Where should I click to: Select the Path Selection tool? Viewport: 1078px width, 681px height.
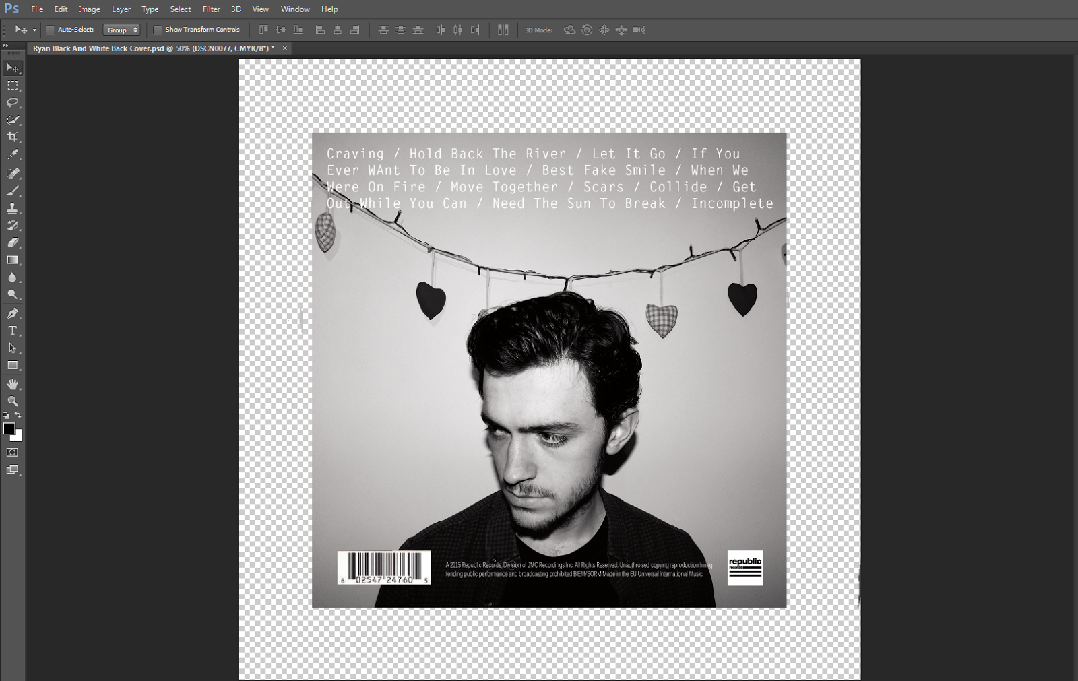click(x=13, y=348)
